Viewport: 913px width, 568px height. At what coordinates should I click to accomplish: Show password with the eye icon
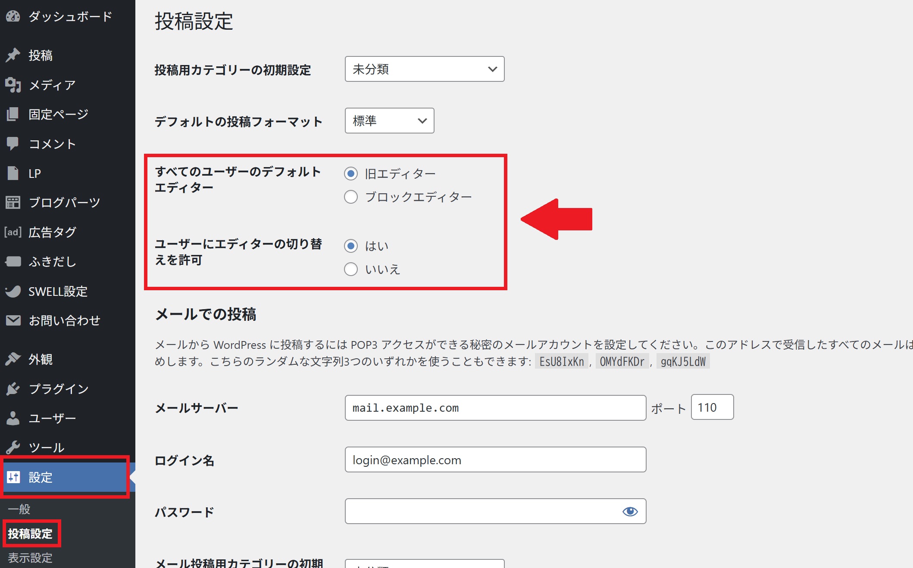coord(630,511)
